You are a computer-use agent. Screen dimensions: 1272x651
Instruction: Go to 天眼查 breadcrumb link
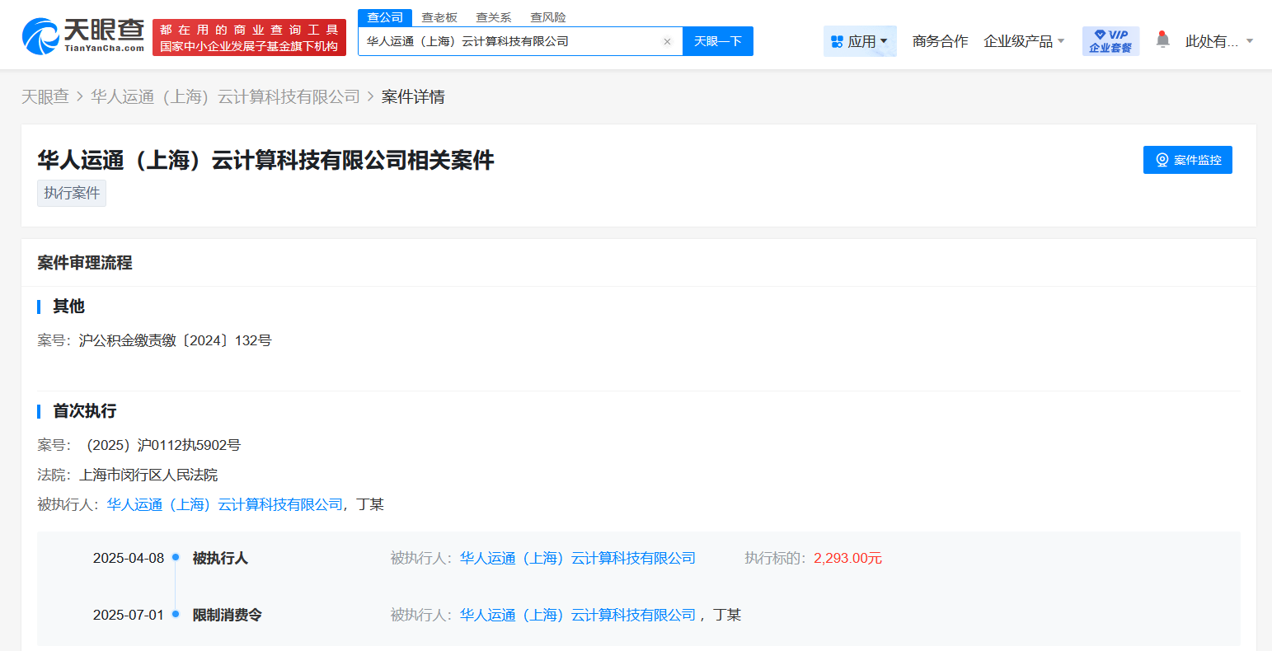(45, 96)
